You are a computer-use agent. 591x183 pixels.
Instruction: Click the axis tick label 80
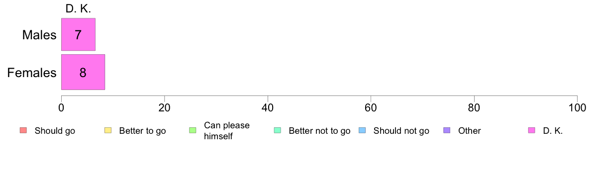(474, 107)
